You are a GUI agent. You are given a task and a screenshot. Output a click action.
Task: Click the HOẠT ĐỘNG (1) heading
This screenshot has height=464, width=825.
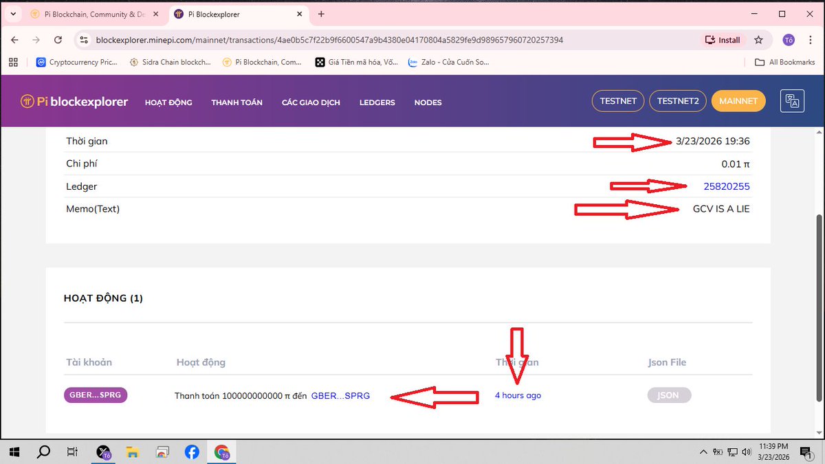click(x=103, y=298)
